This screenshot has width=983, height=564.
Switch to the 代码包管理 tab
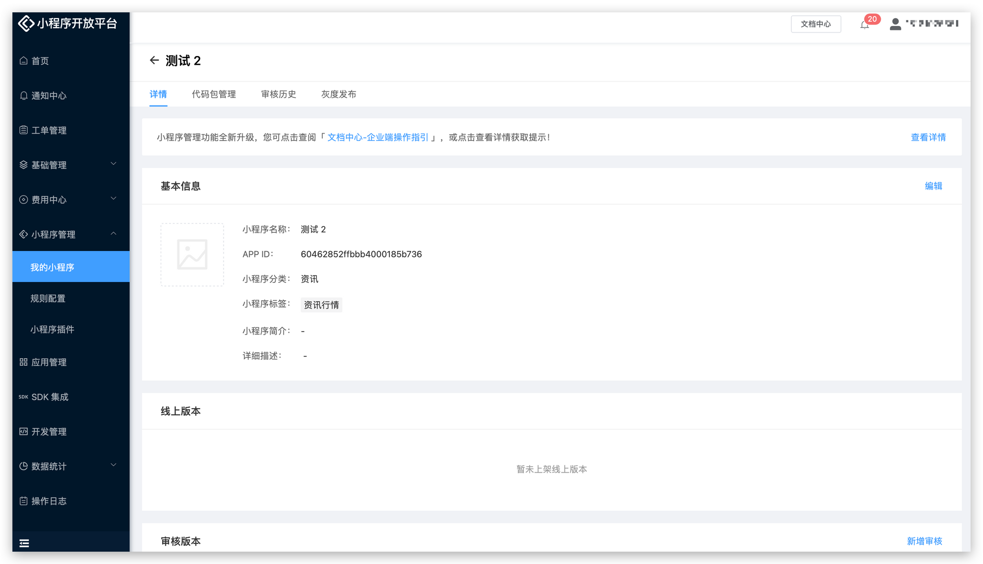[214, 94]
